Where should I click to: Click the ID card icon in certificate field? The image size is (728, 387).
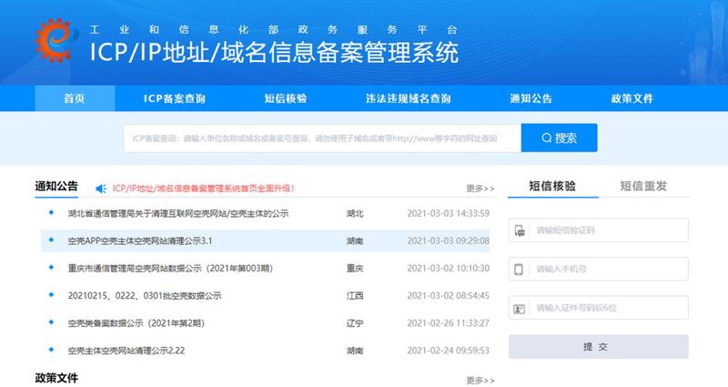click(519, 309)
